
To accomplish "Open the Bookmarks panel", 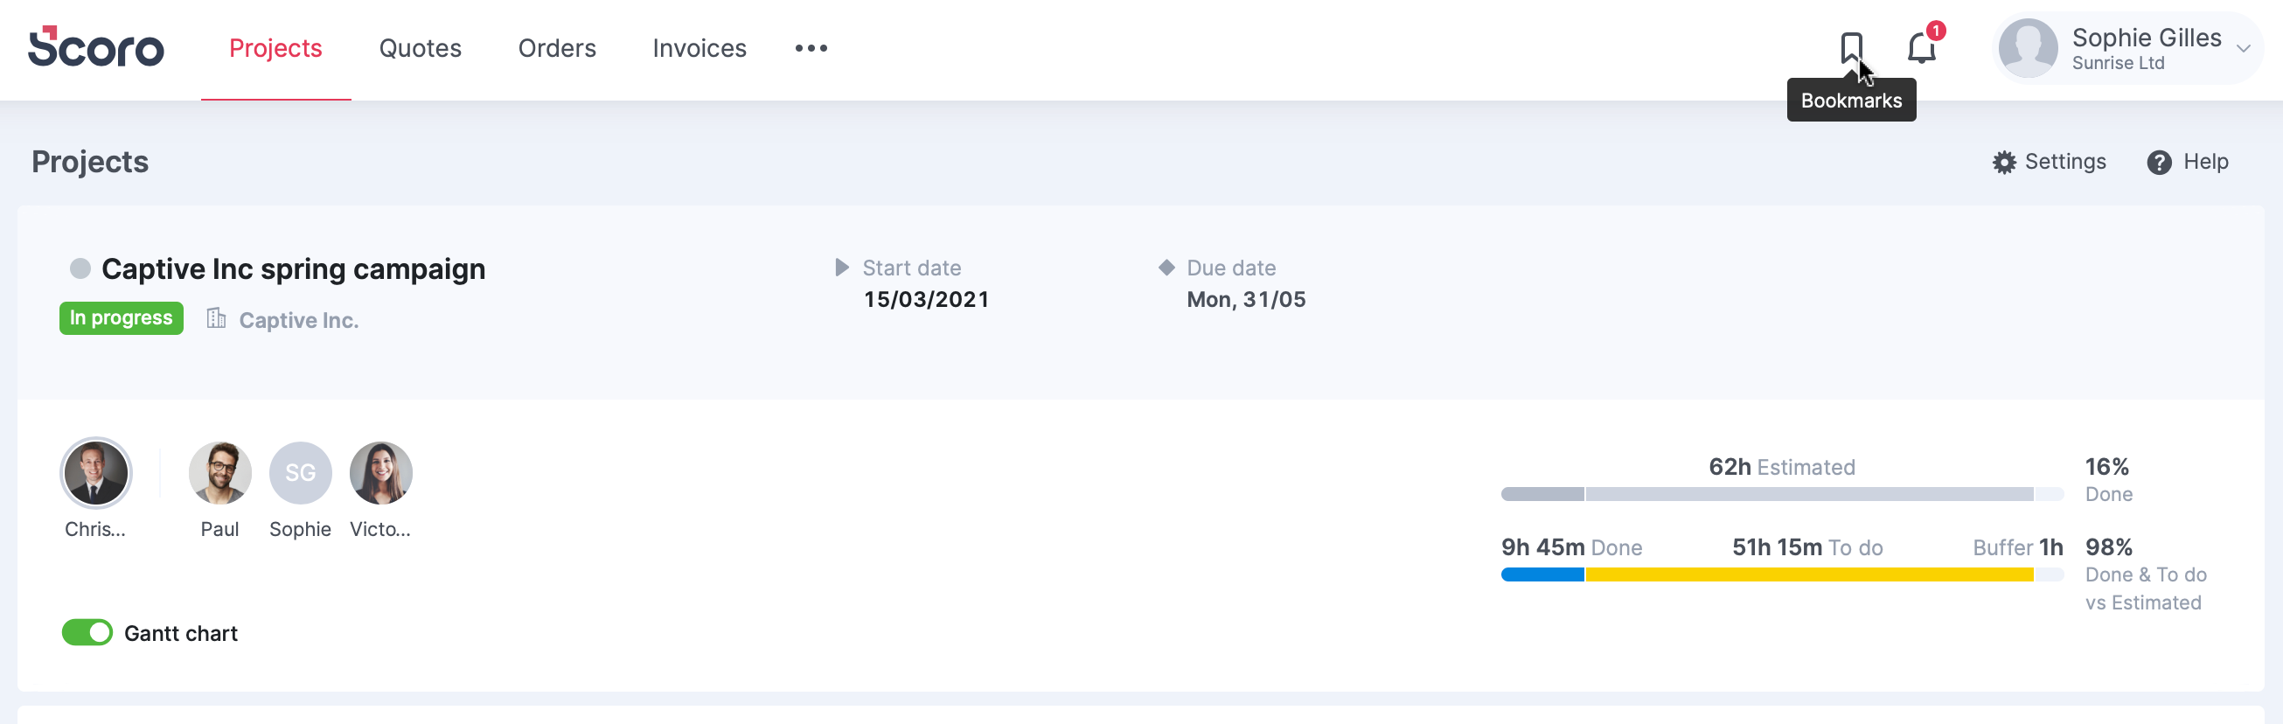I will click(x=1851, y=46).
